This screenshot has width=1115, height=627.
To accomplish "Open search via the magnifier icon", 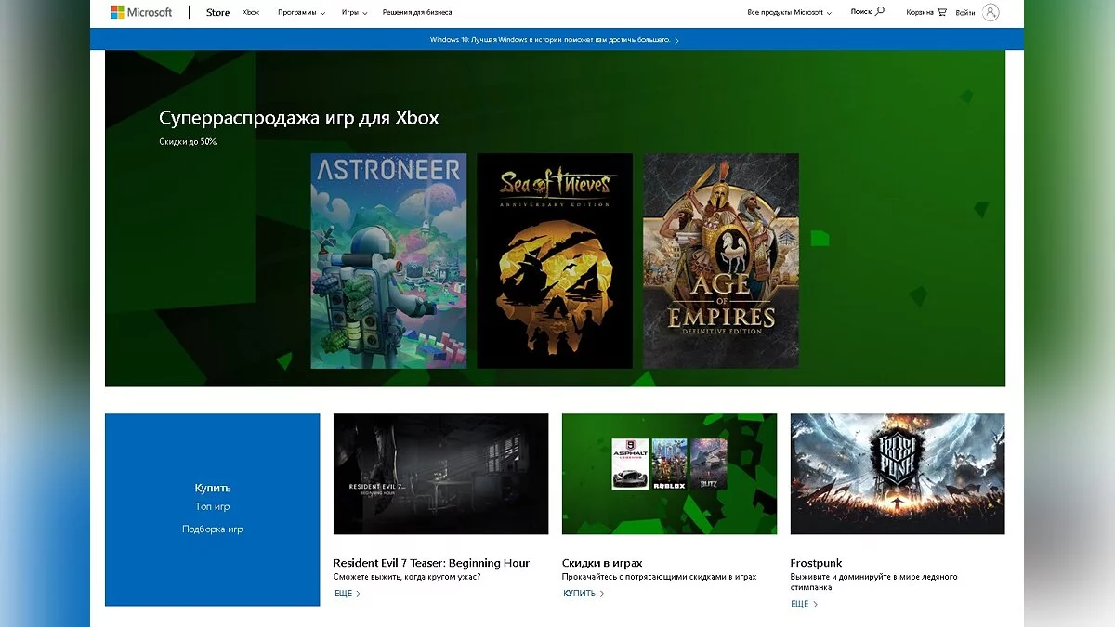I will click(880, 11).
